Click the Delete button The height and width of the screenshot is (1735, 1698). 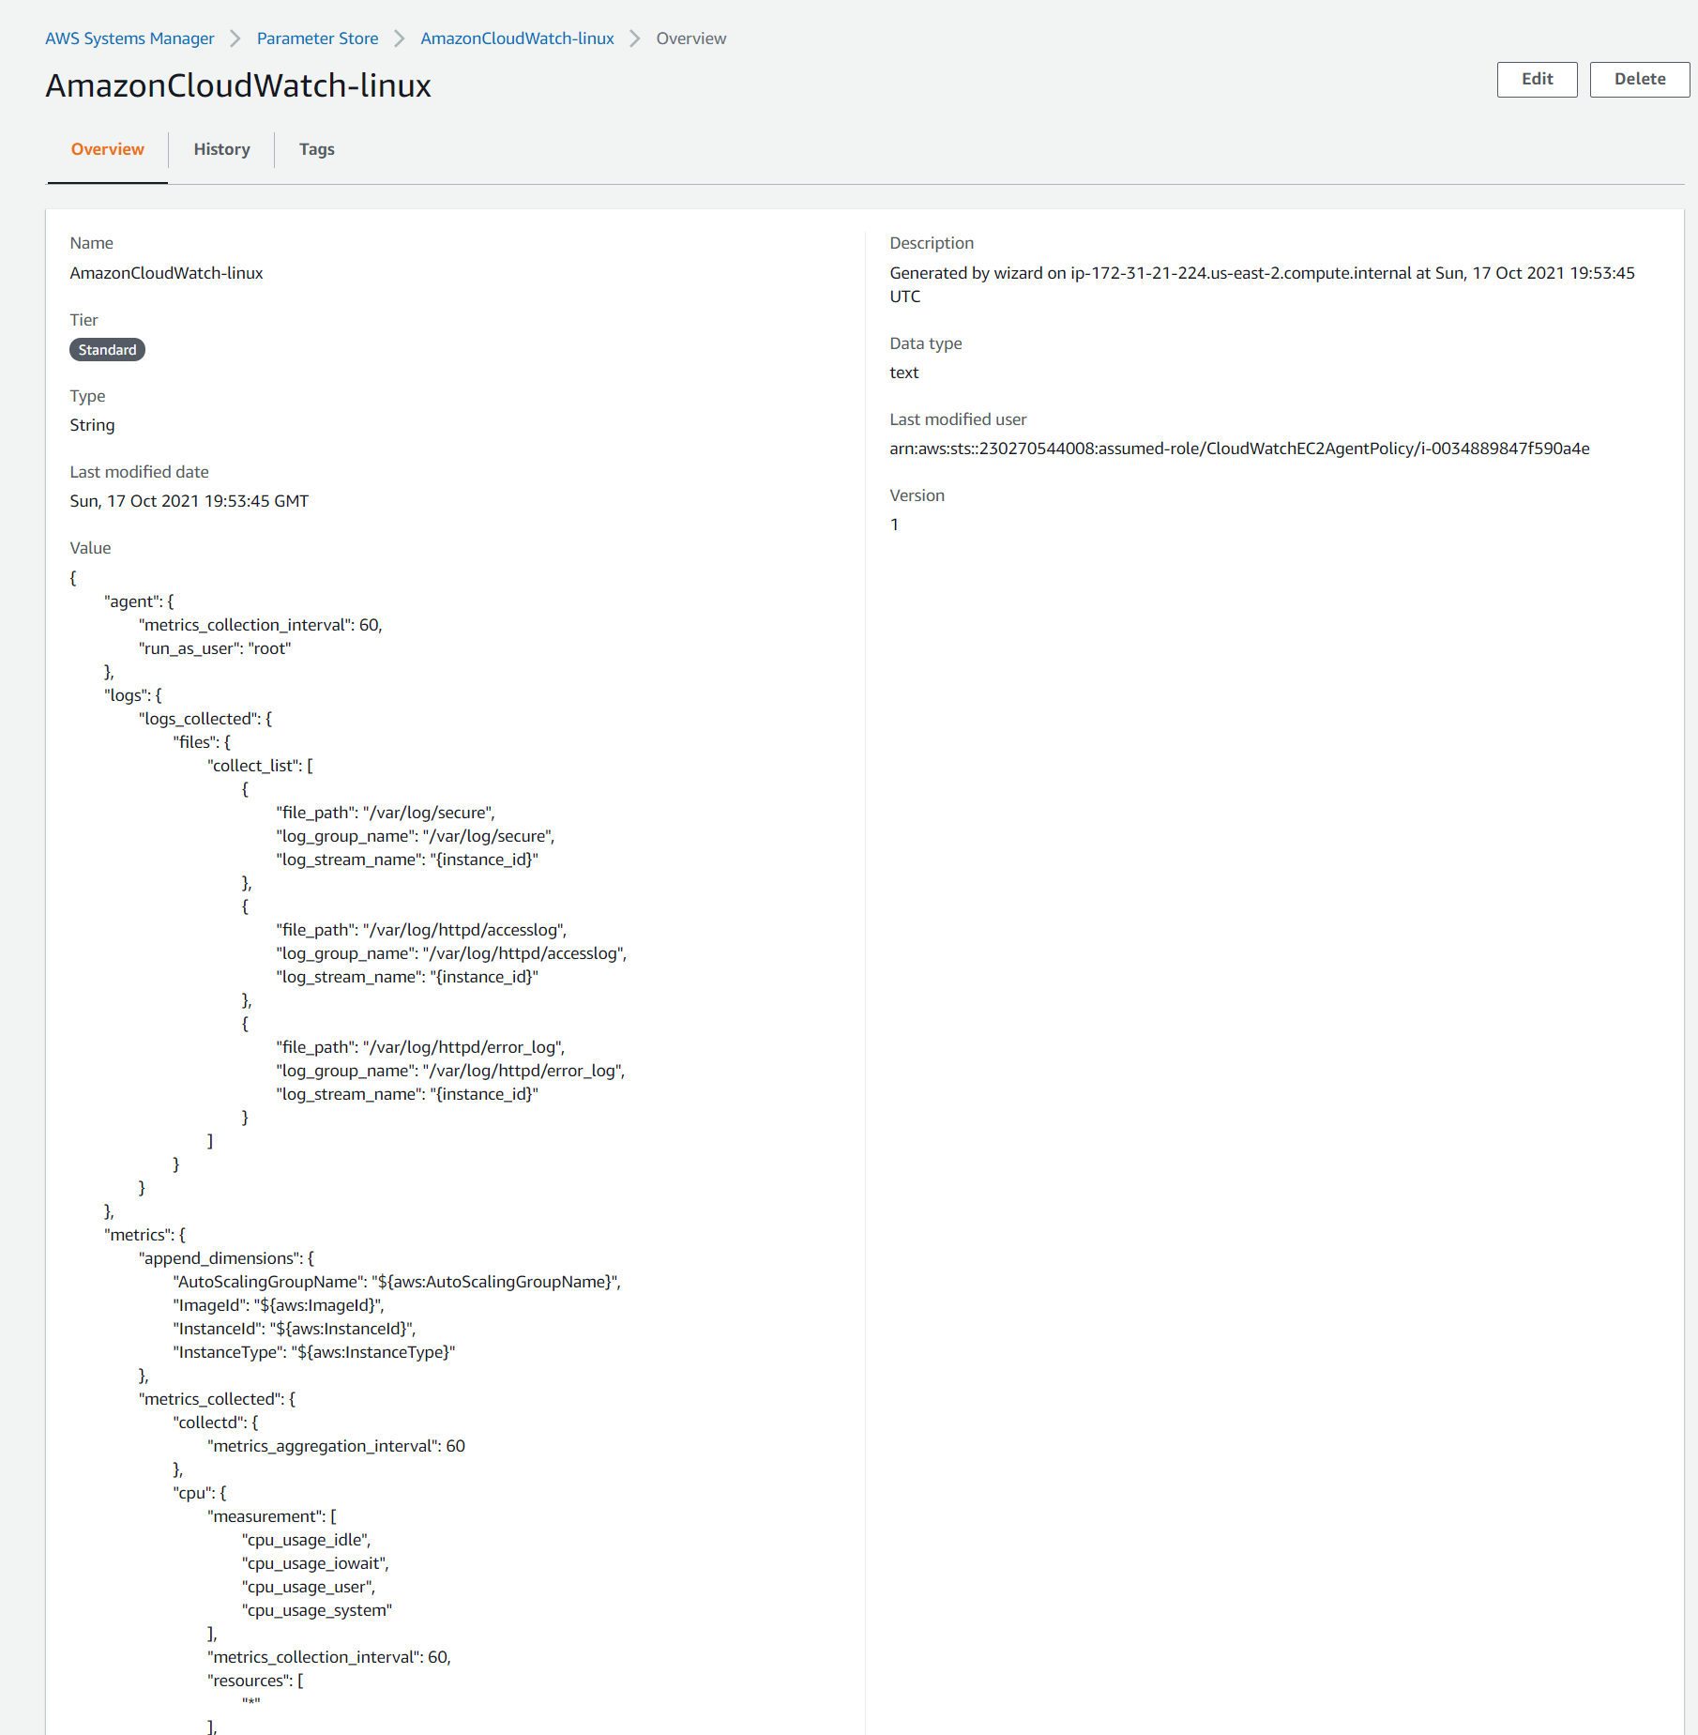1640,80
